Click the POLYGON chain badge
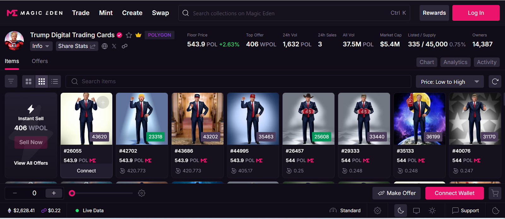This screenshot has width=505, height=219. 159,35
